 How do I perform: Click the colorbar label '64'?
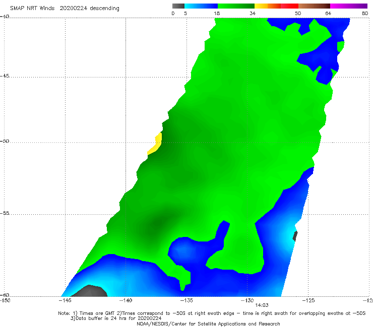(x=328, y=13)
